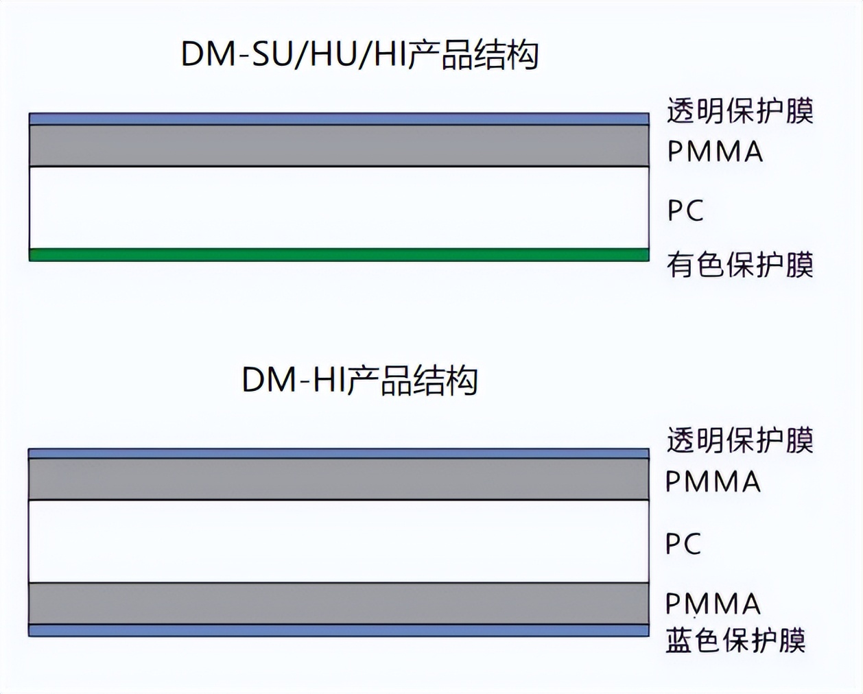The image size is (863, 694).
Task: Click the 透明保护膜 label in lower diagram
Action: coord(740,440)
